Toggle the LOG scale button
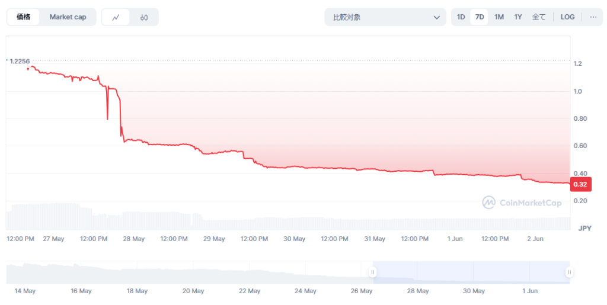The height and width of the screenshot is (305, 607). [x=567, y=17]
